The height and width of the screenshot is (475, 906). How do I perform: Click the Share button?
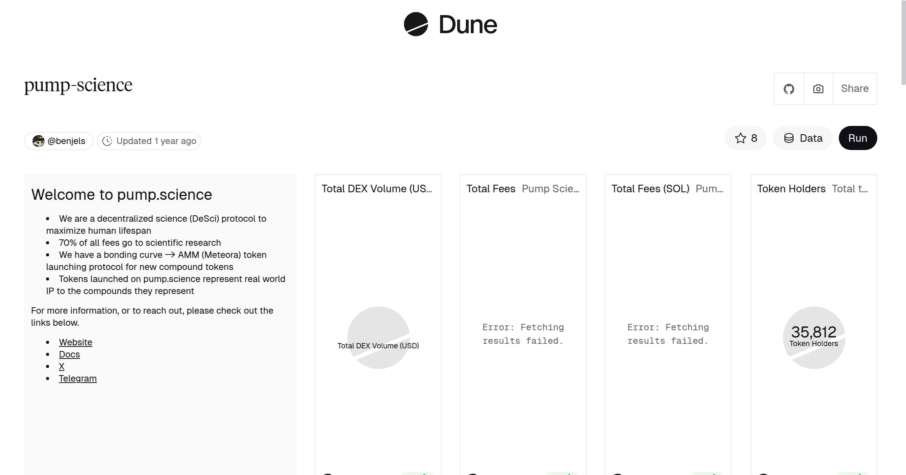[x=855, y=89]
